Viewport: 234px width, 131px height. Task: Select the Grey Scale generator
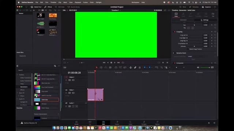[46, 91]
